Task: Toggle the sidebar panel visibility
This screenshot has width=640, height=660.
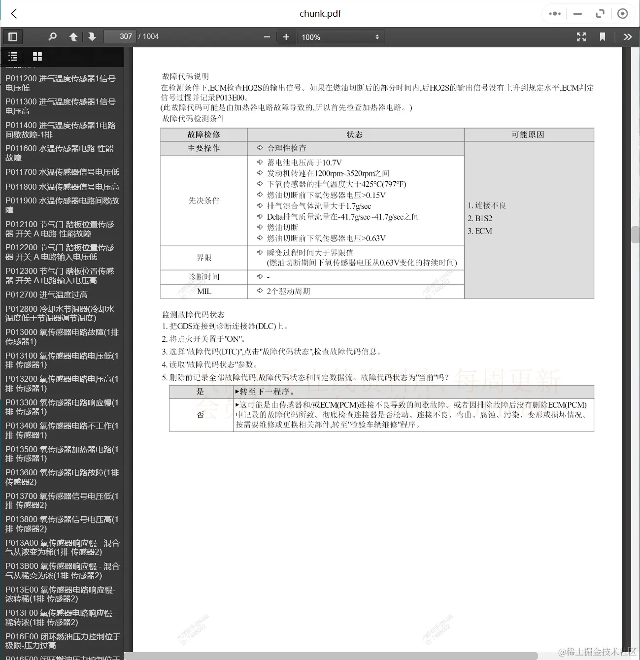Action: pyautogui.click(x=13, y=36)
